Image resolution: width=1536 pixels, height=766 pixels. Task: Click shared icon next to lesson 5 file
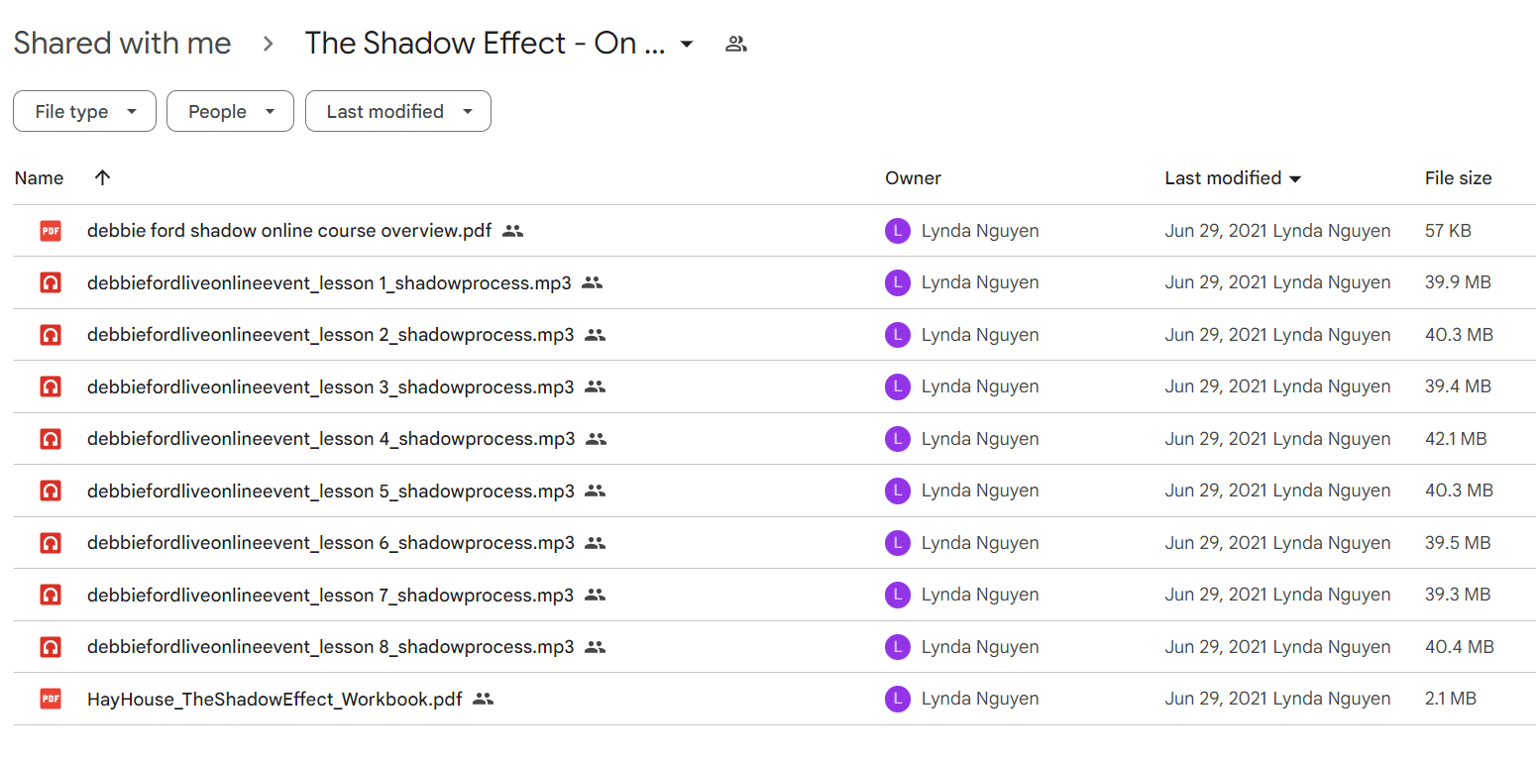(x=595, y=491)
